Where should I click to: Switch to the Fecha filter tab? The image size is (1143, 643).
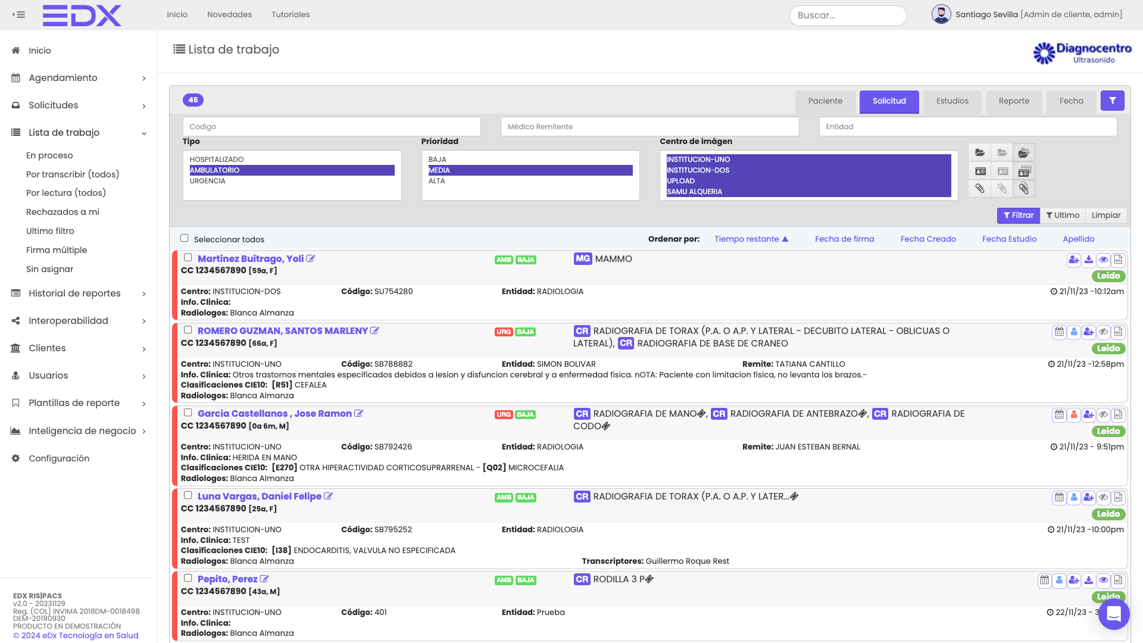[1071, 101]
